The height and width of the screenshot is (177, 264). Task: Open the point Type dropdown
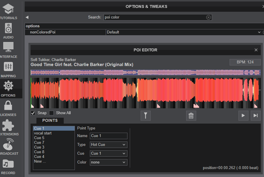click(x=109, y=145)
